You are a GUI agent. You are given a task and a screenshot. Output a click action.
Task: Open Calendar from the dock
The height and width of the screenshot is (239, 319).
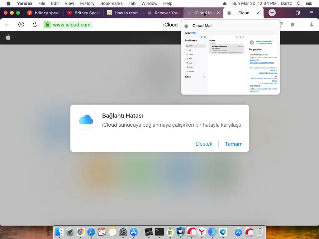102,232
